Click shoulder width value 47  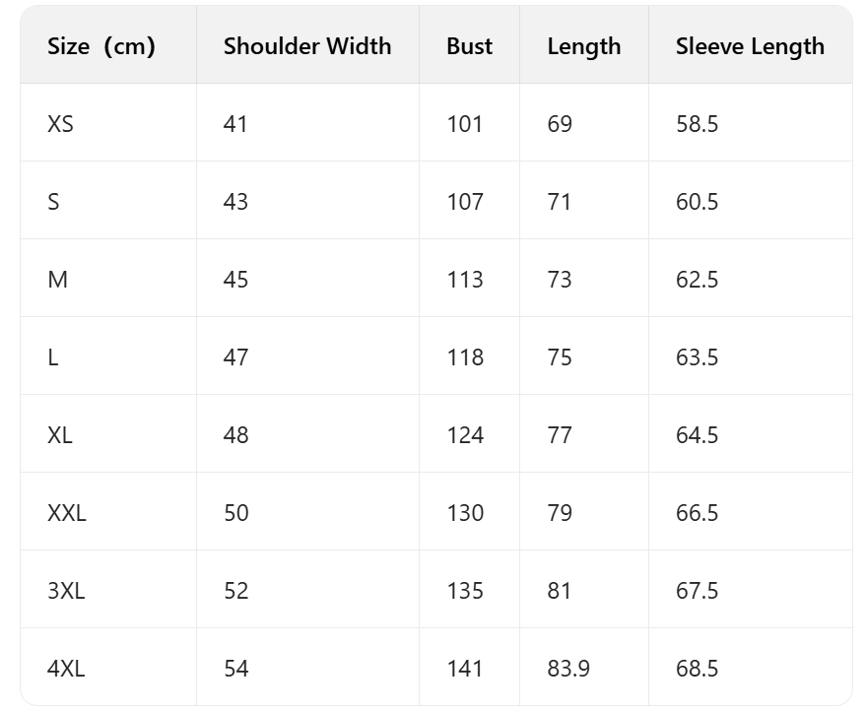coord(235,357)
